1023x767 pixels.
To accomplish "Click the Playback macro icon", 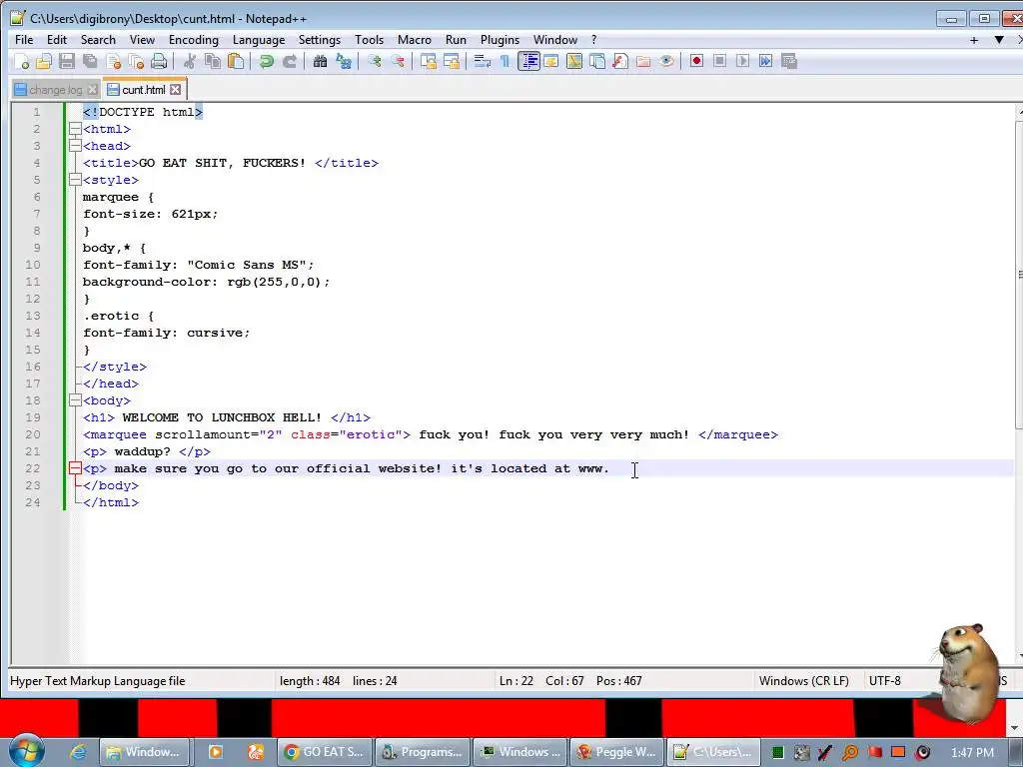I will (742, 61).
